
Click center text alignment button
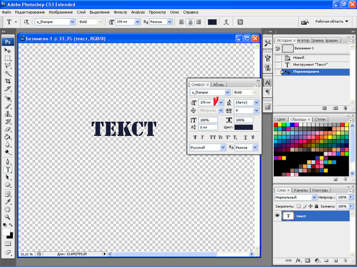pos(190,22)
